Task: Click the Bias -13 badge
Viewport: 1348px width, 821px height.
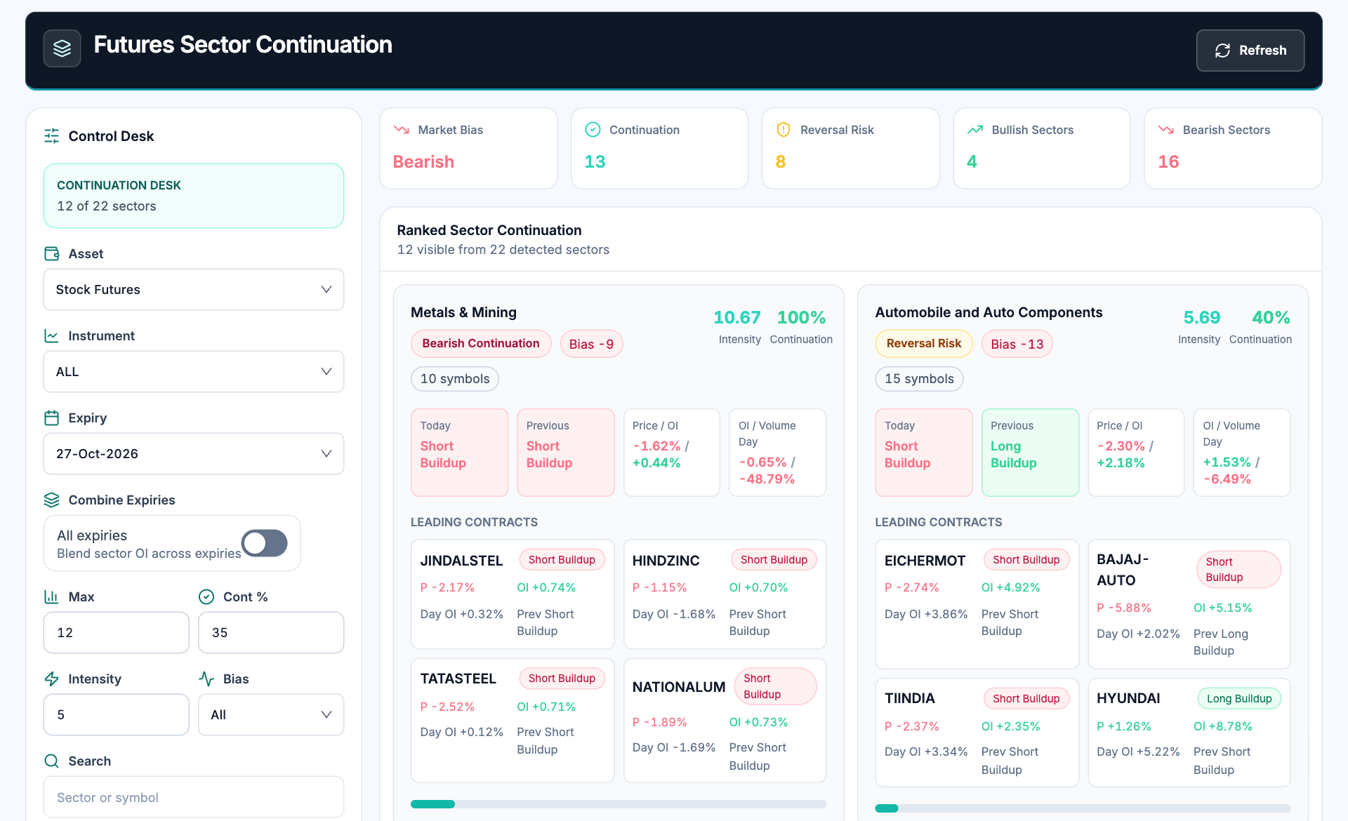Action: coord(1017,344)
